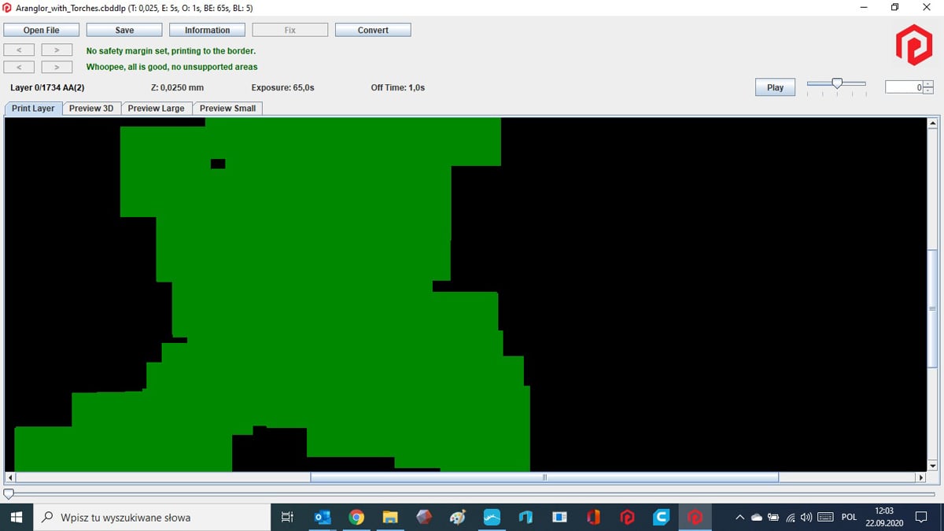Open the Preview Large tab
Screen dimensions: 944x531
point(156,109)
